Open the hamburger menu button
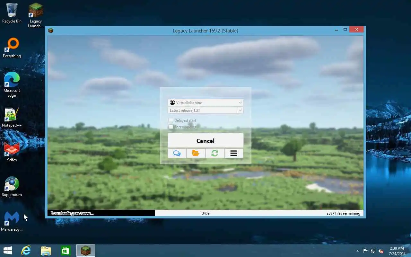This screenshot has height=257, width=411. click(234, 153)
